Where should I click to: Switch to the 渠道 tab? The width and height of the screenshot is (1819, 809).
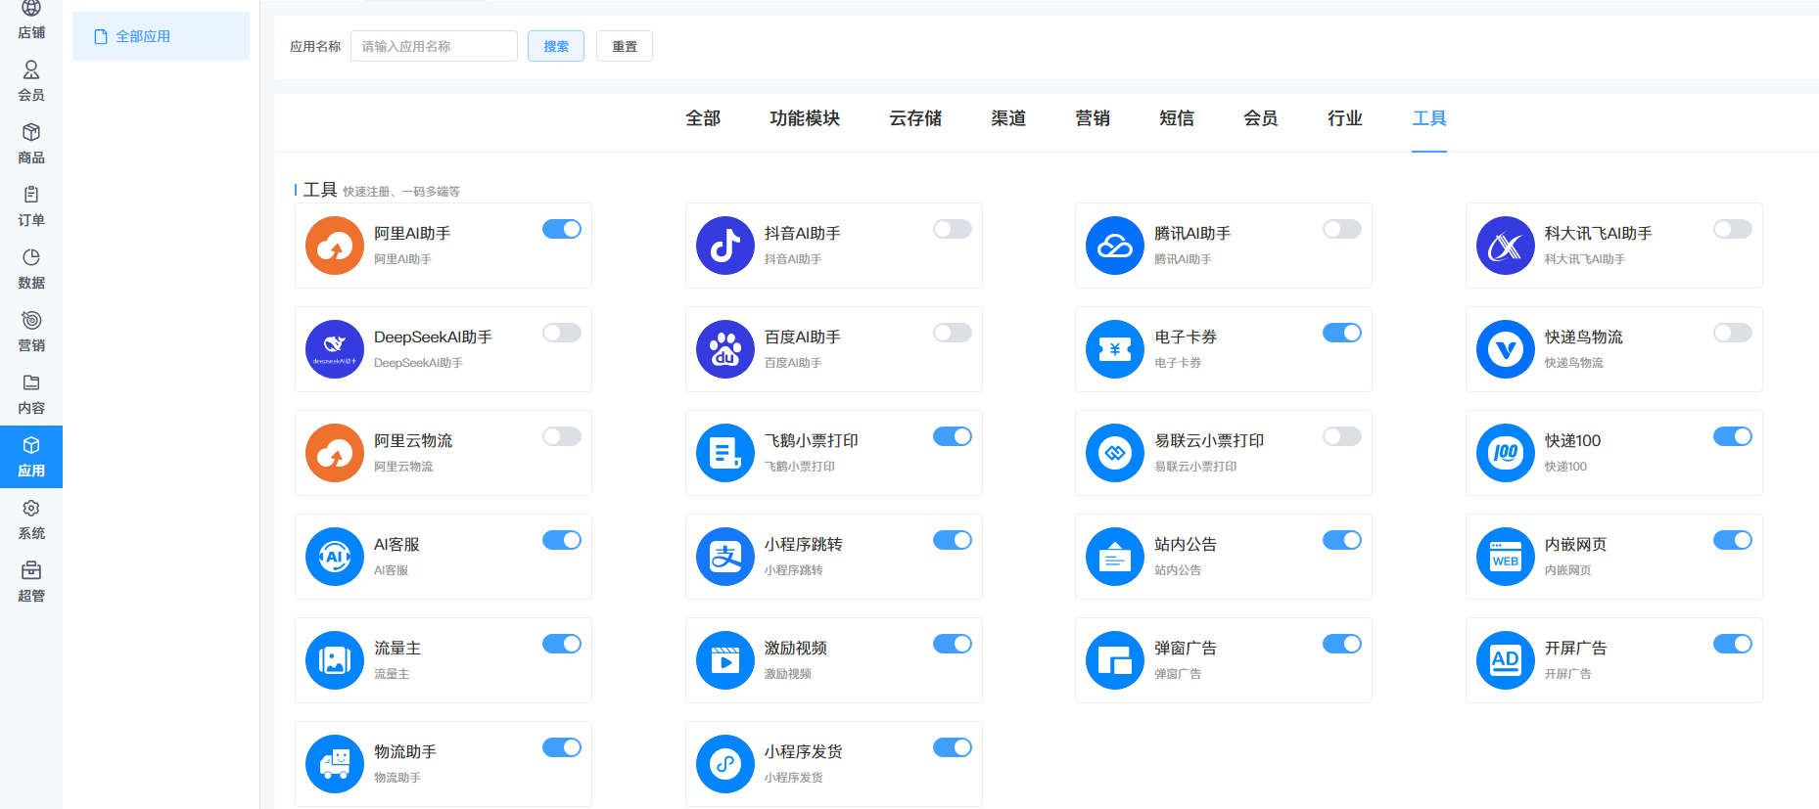(x=1008, y=118)
